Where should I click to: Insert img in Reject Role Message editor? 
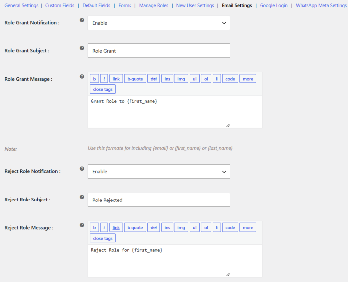(x=181, y=227)
